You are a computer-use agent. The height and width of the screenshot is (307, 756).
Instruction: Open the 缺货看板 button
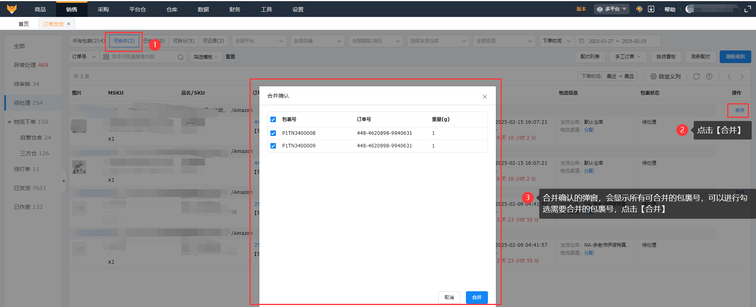pos(666,57)
